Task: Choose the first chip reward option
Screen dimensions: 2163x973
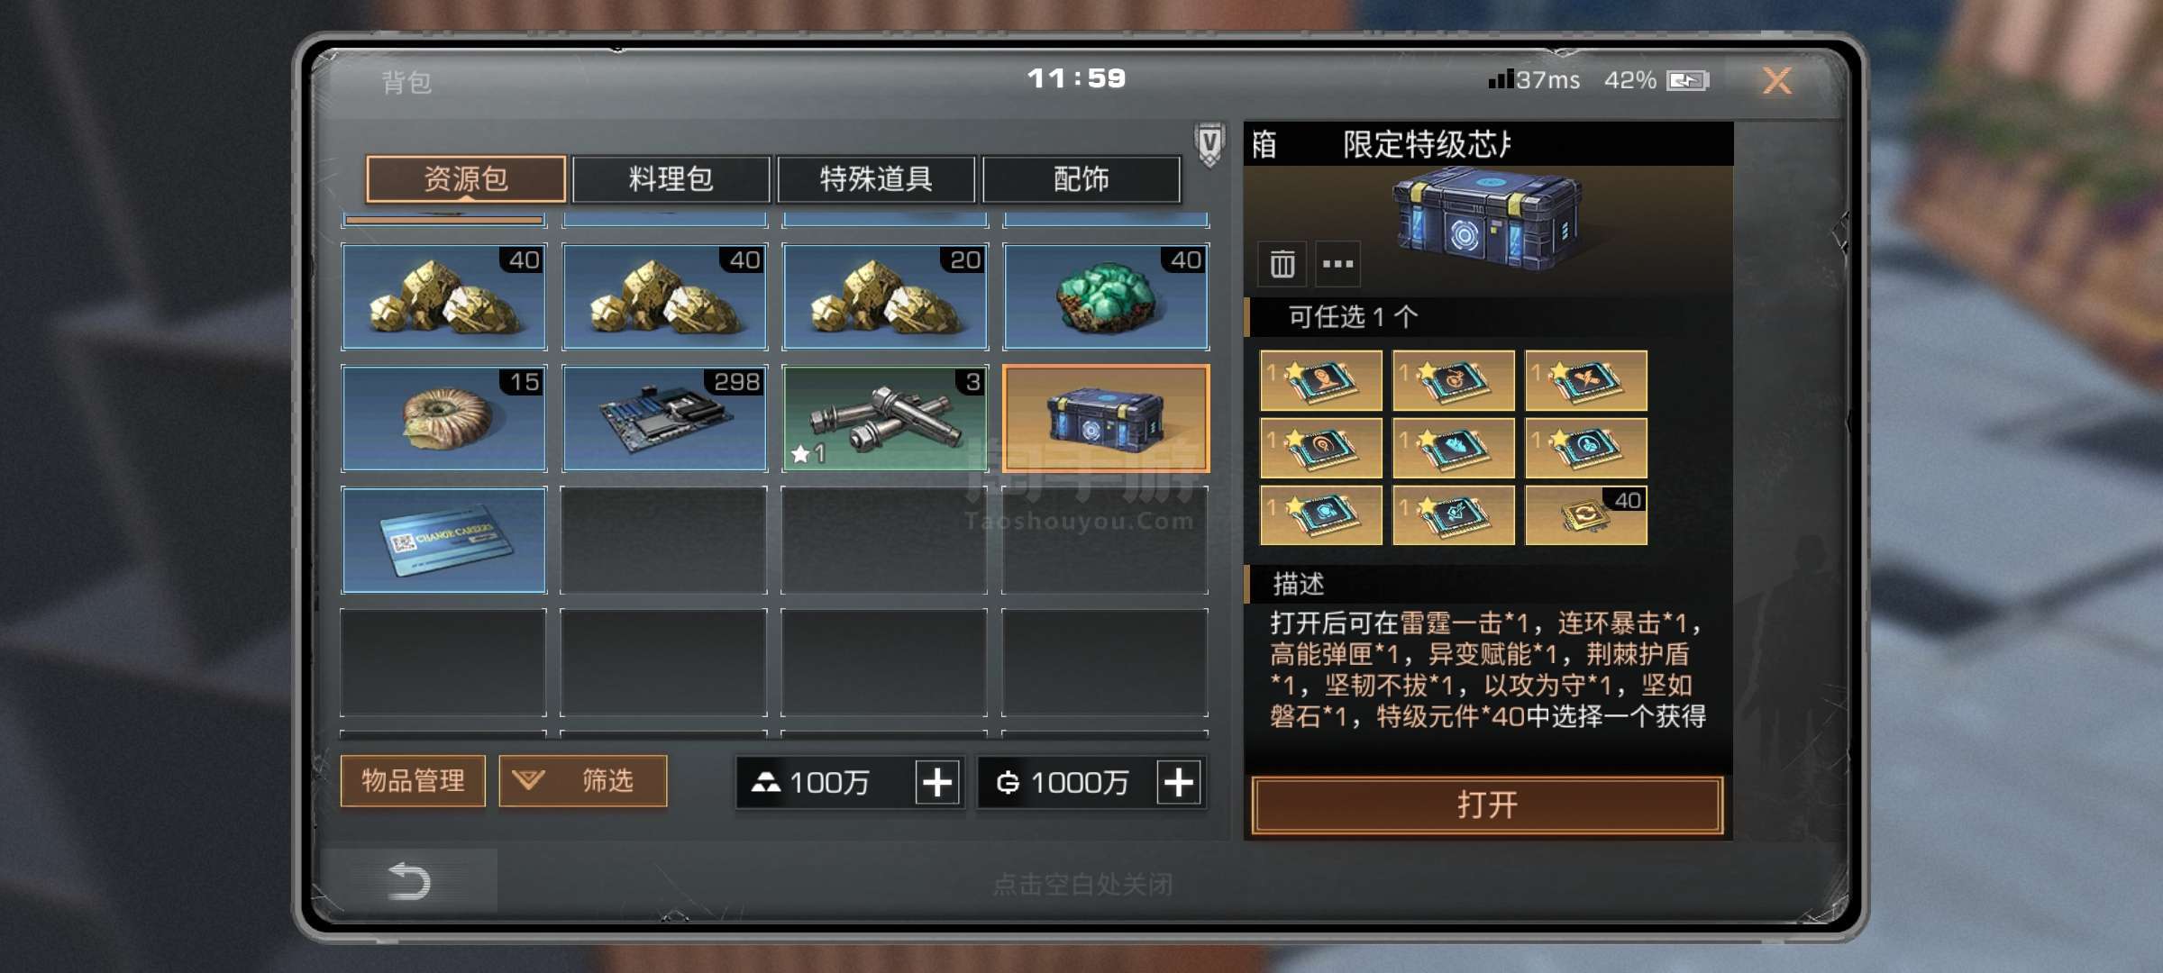Action: pos(1321,380)
